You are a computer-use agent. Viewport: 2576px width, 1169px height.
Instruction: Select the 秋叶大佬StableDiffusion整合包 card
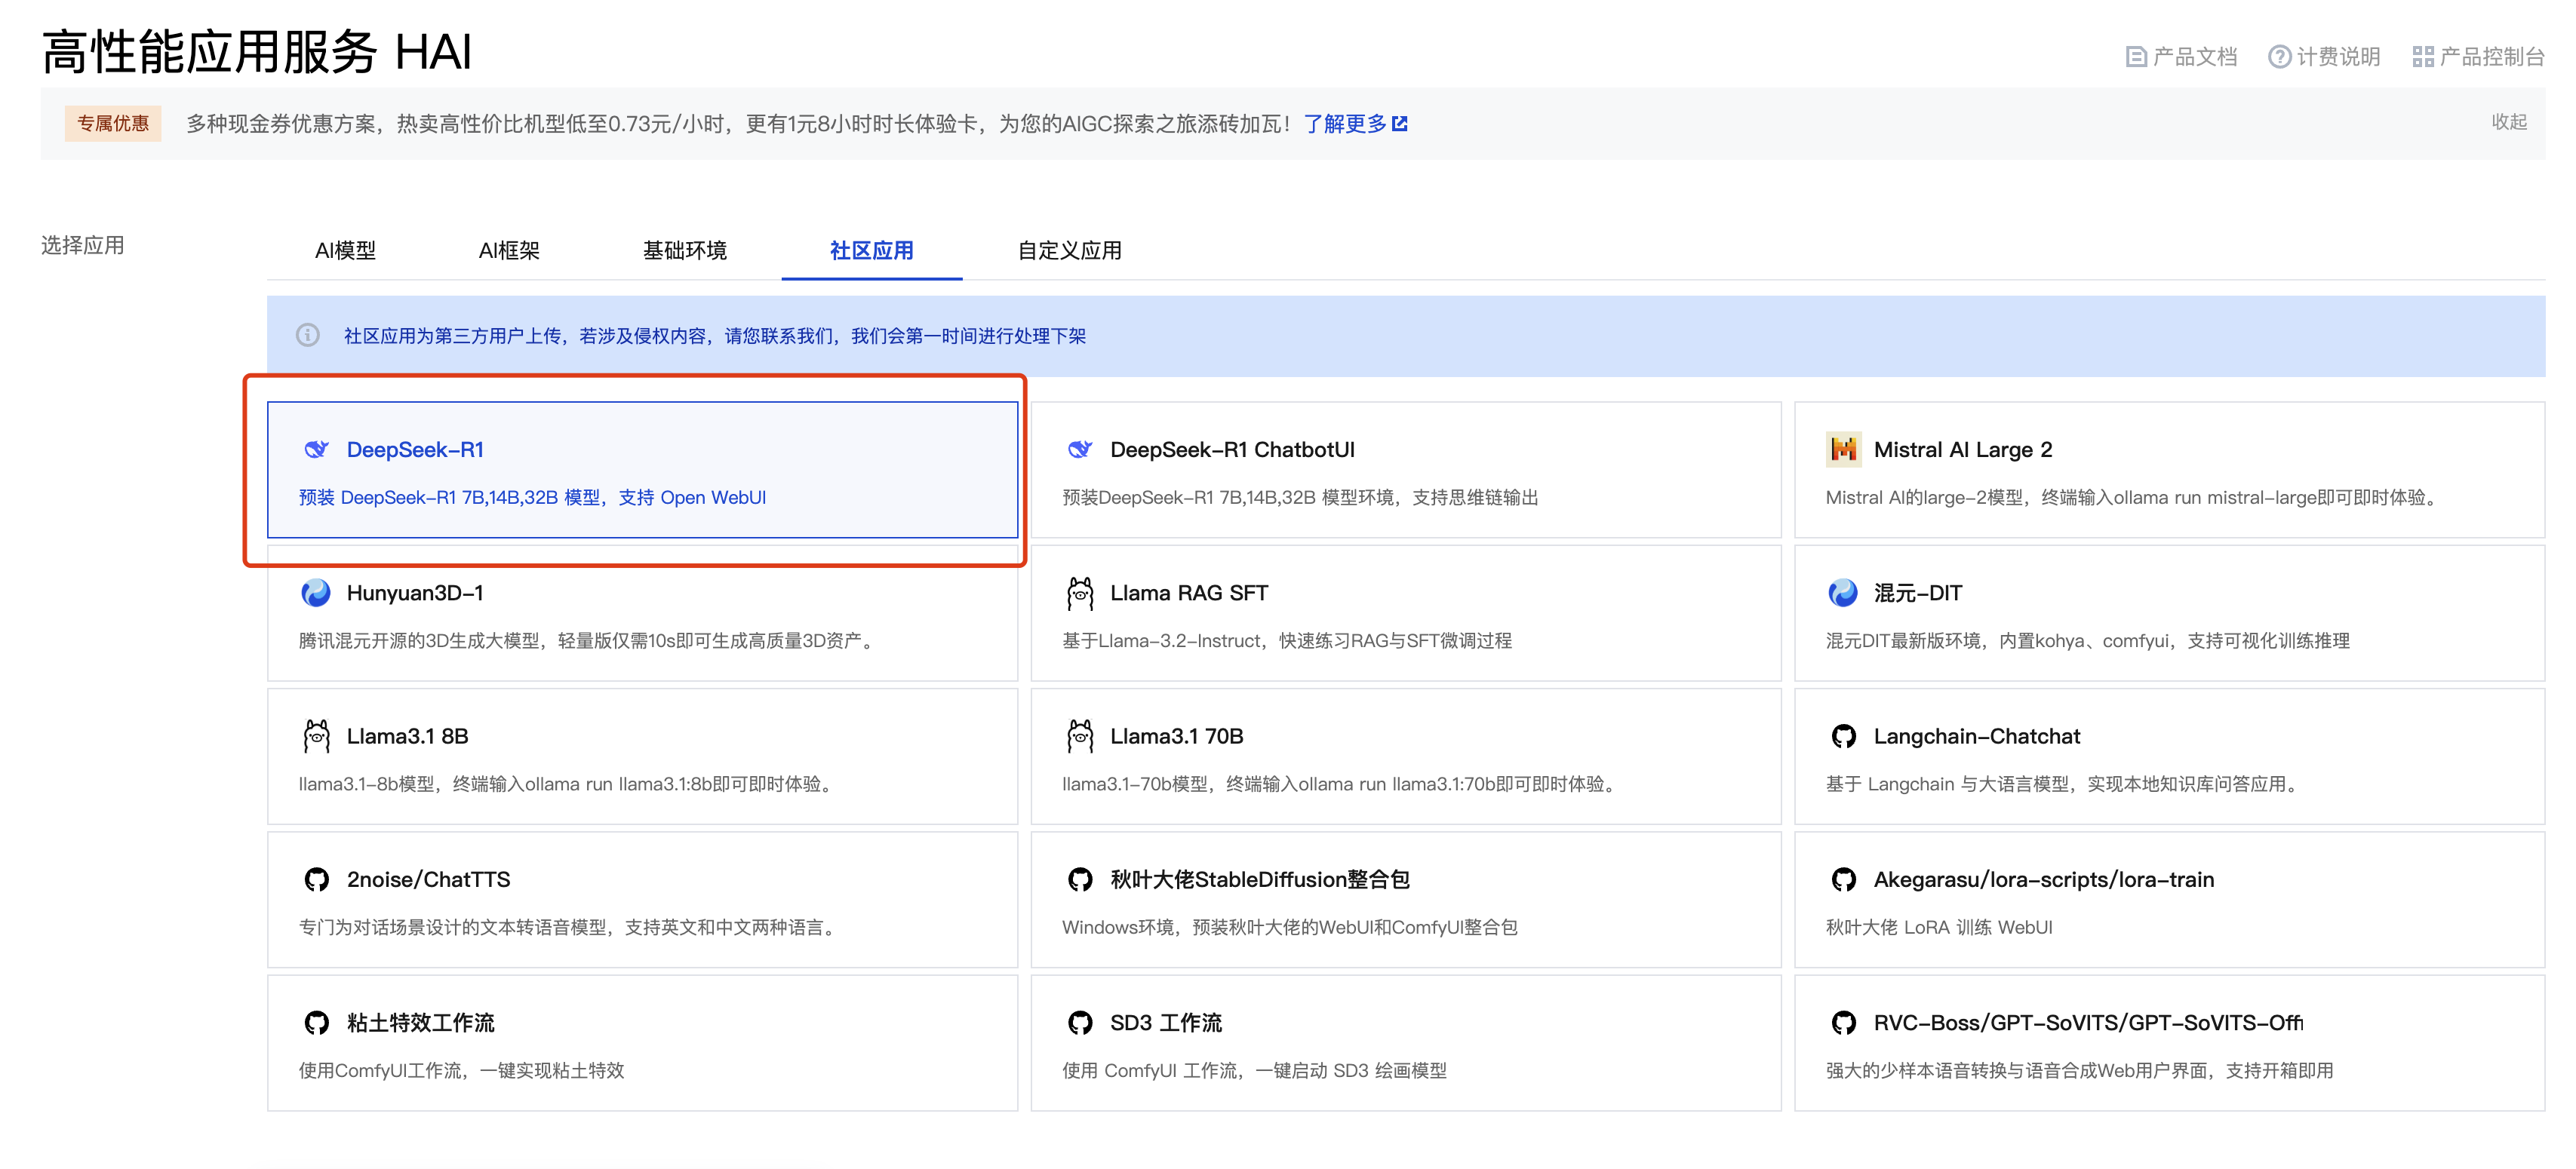1405,901
